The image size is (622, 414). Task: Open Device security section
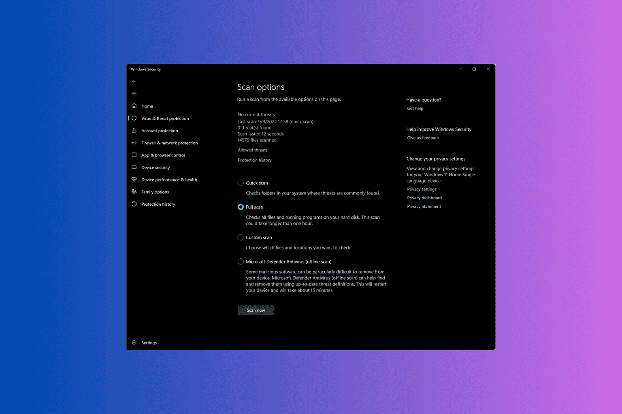coord(155,167)
